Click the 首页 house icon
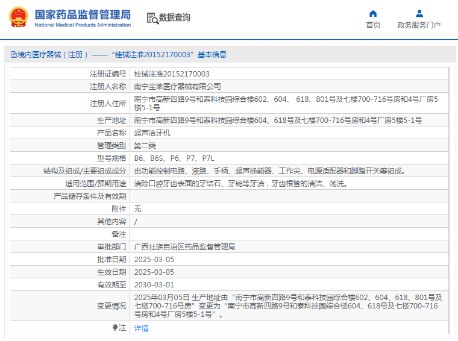The image size is (458, 341). pyautogui.click(x=373, y=13)
